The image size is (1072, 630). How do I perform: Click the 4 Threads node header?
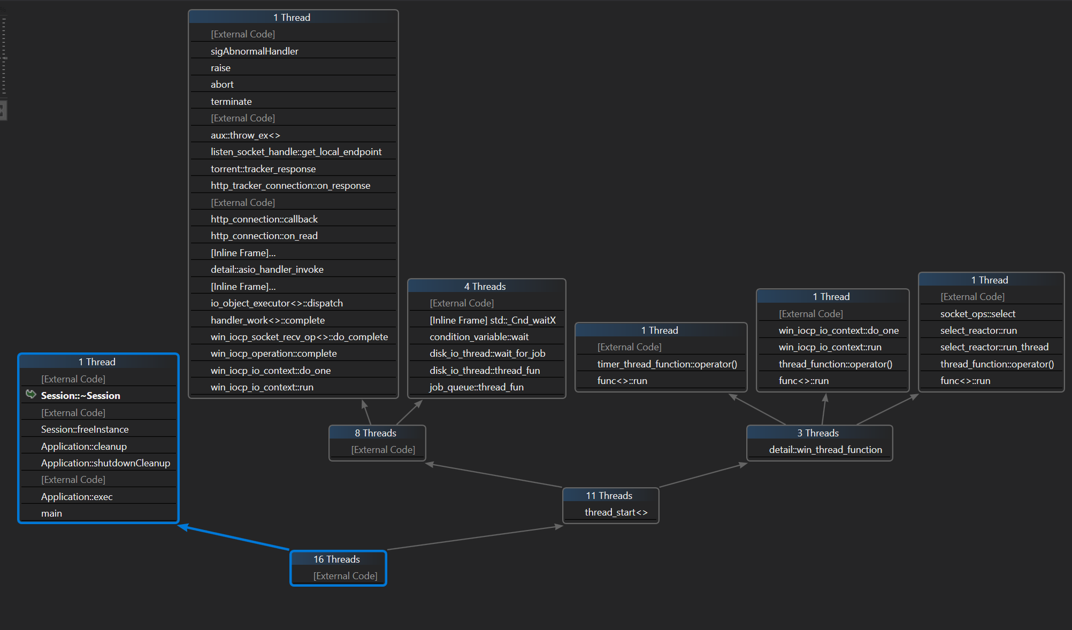(x=485, y=287)
